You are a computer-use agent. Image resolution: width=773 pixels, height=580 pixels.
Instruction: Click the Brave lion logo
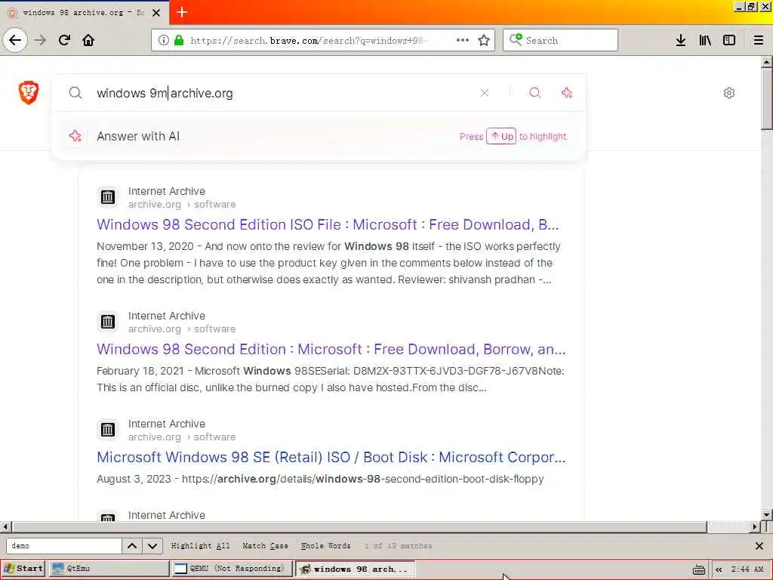point(29,92)
